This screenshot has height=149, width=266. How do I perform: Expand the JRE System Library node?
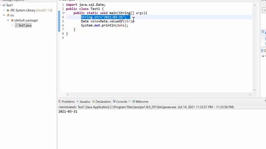pyautogui.click(x=4, y=10)
